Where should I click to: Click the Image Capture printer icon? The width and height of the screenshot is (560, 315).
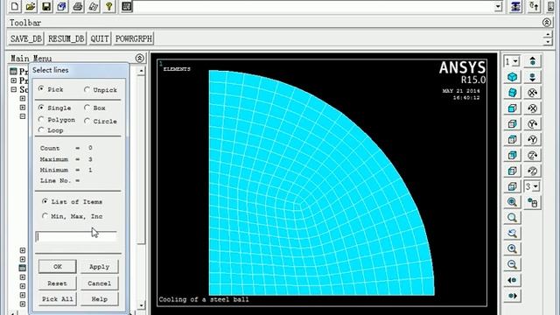[78, 6]
